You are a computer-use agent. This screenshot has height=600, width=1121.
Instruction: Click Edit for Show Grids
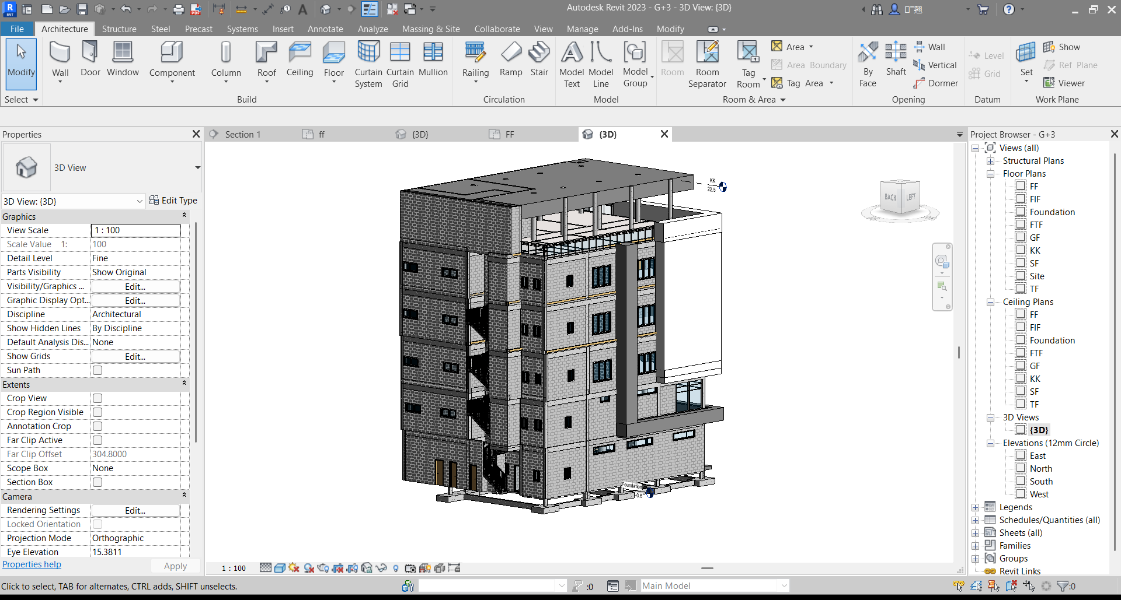(135, 356)
